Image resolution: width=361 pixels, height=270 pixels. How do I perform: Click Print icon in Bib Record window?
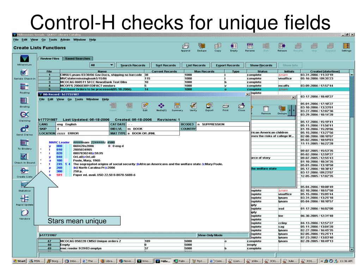pos(225,107)
